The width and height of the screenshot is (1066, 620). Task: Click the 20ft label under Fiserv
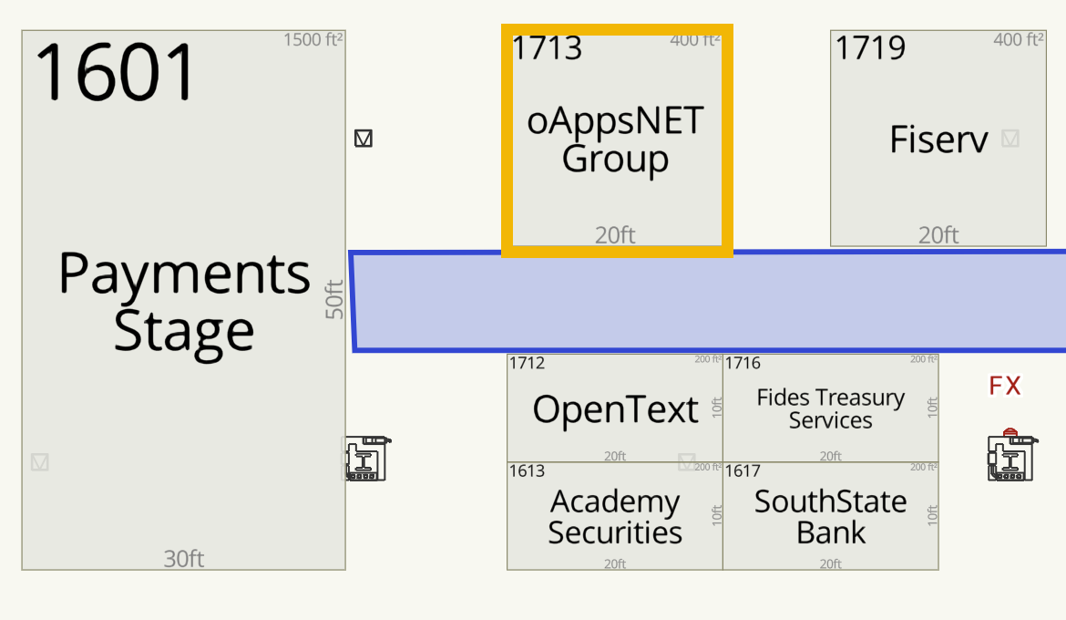click(938, 235)
